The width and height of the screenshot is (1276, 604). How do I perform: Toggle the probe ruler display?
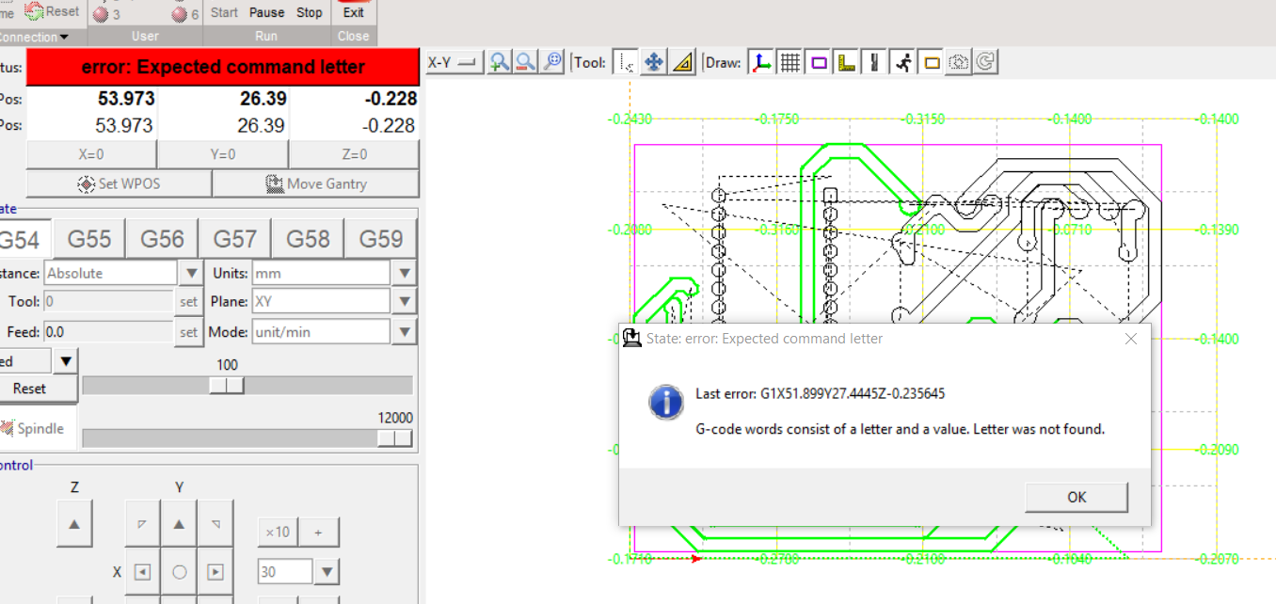tap(847, 62)
